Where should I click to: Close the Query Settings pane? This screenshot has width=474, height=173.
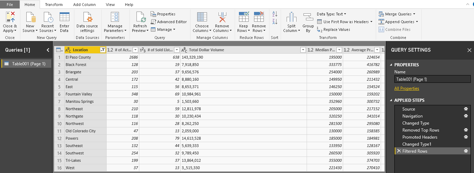click(469, 50)
